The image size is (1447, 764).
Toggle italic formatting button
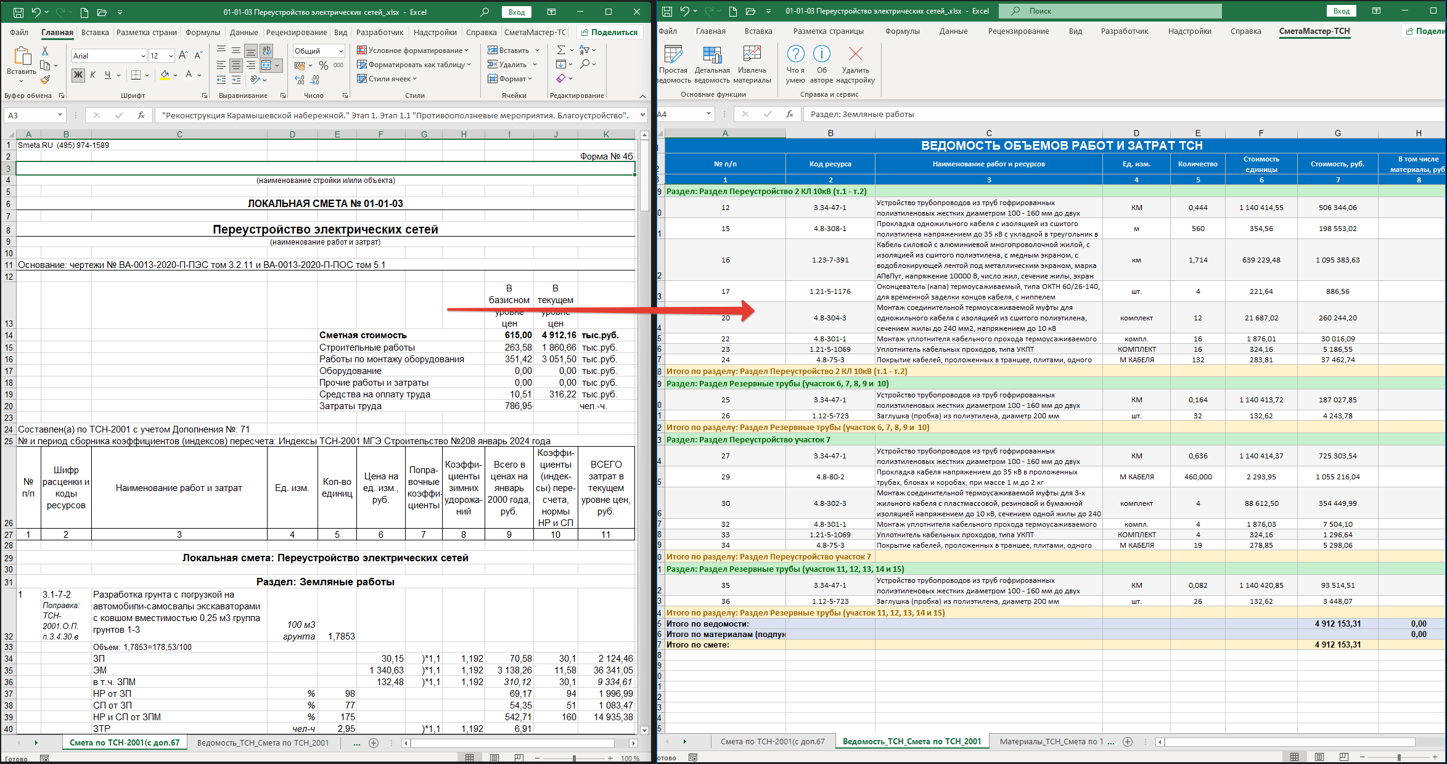[93, 75]
